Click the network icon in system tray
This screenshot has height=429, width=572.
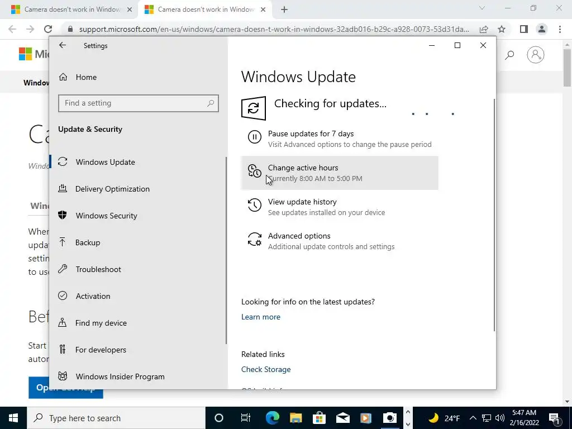click(487, 418)
